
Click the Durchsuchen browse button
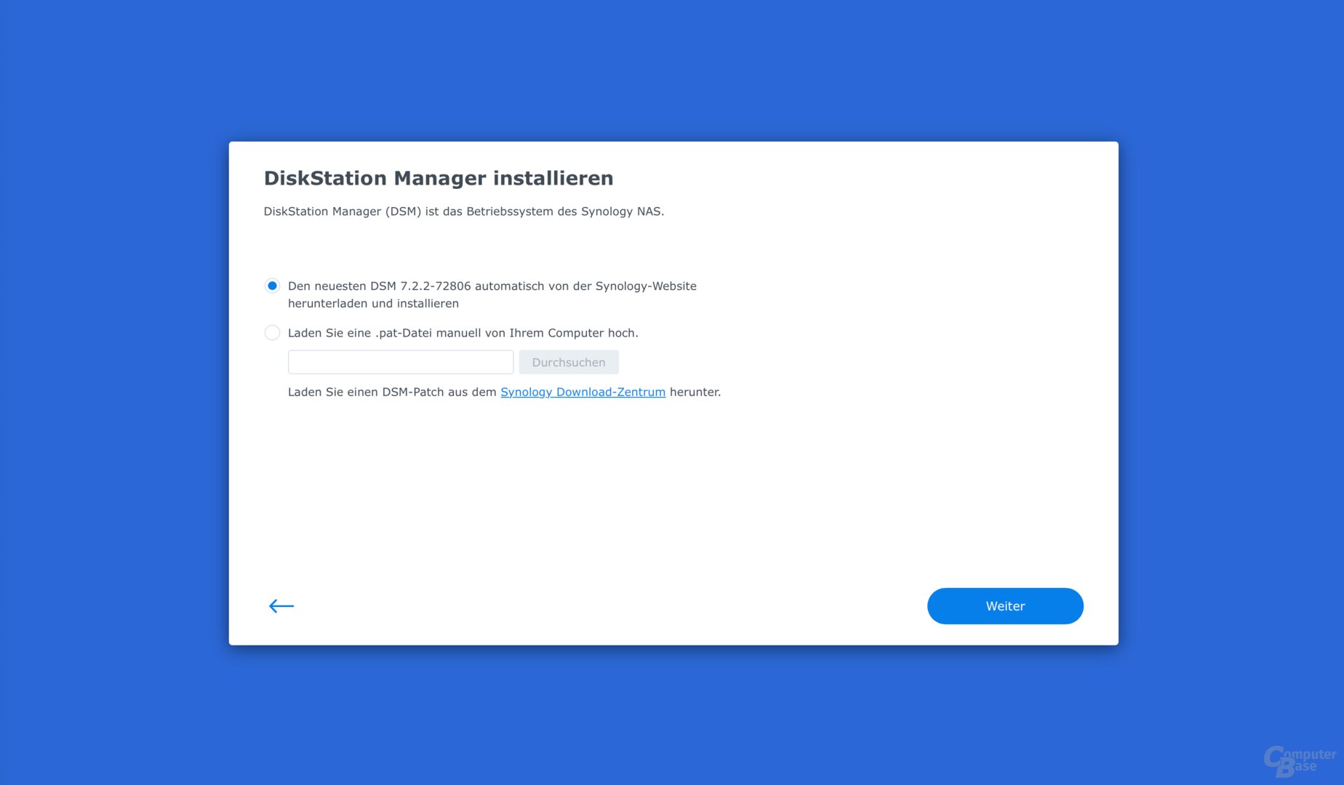569,362
